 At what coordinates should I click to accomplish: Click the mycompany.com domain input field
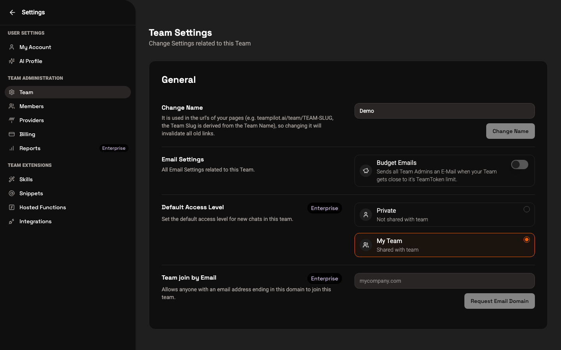coord(445,281)
